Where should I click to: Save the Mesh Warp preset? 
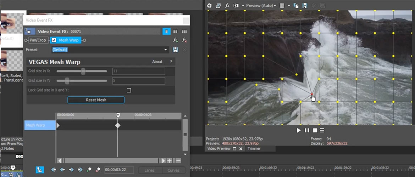[x=175, y=50]
